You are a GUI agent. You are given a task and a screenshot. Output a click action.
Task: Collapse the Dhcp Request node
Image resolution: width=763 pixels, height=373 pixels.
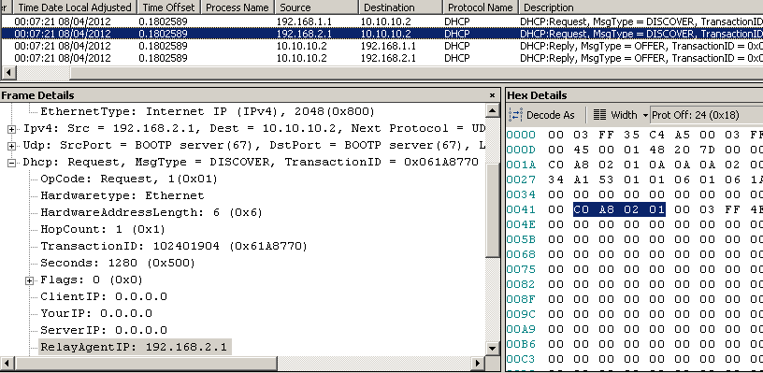tap(11, 163)
